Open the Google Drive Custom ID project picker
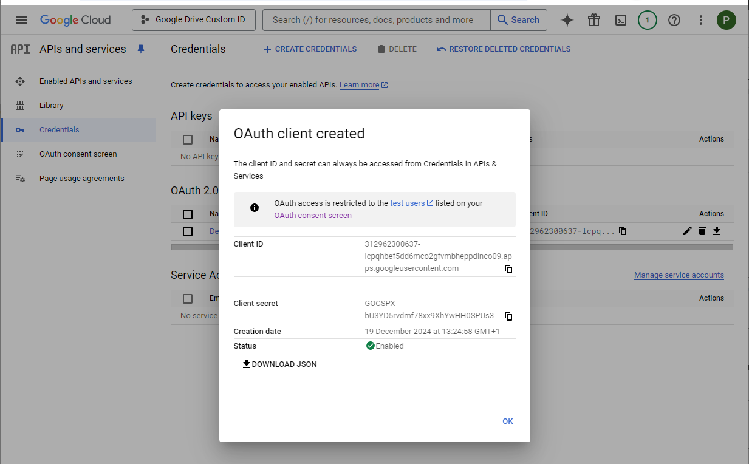 point(193,19)
